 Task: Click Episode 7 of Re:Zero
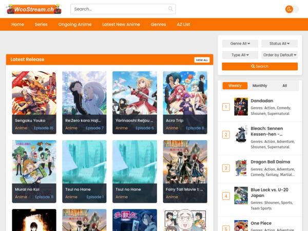coord(94,128)
